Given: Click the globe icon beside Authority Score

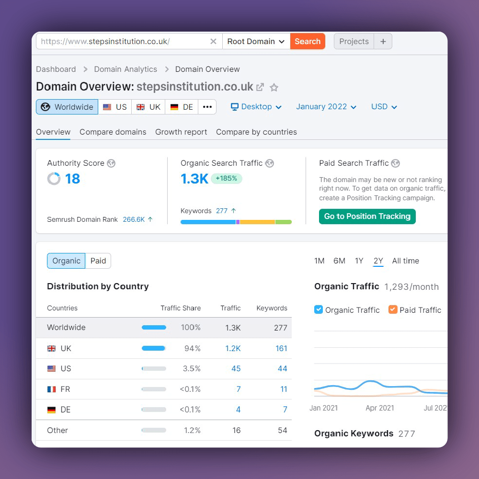Looking at the screenshot, I should pyautogui.click(x=111, y=163).
